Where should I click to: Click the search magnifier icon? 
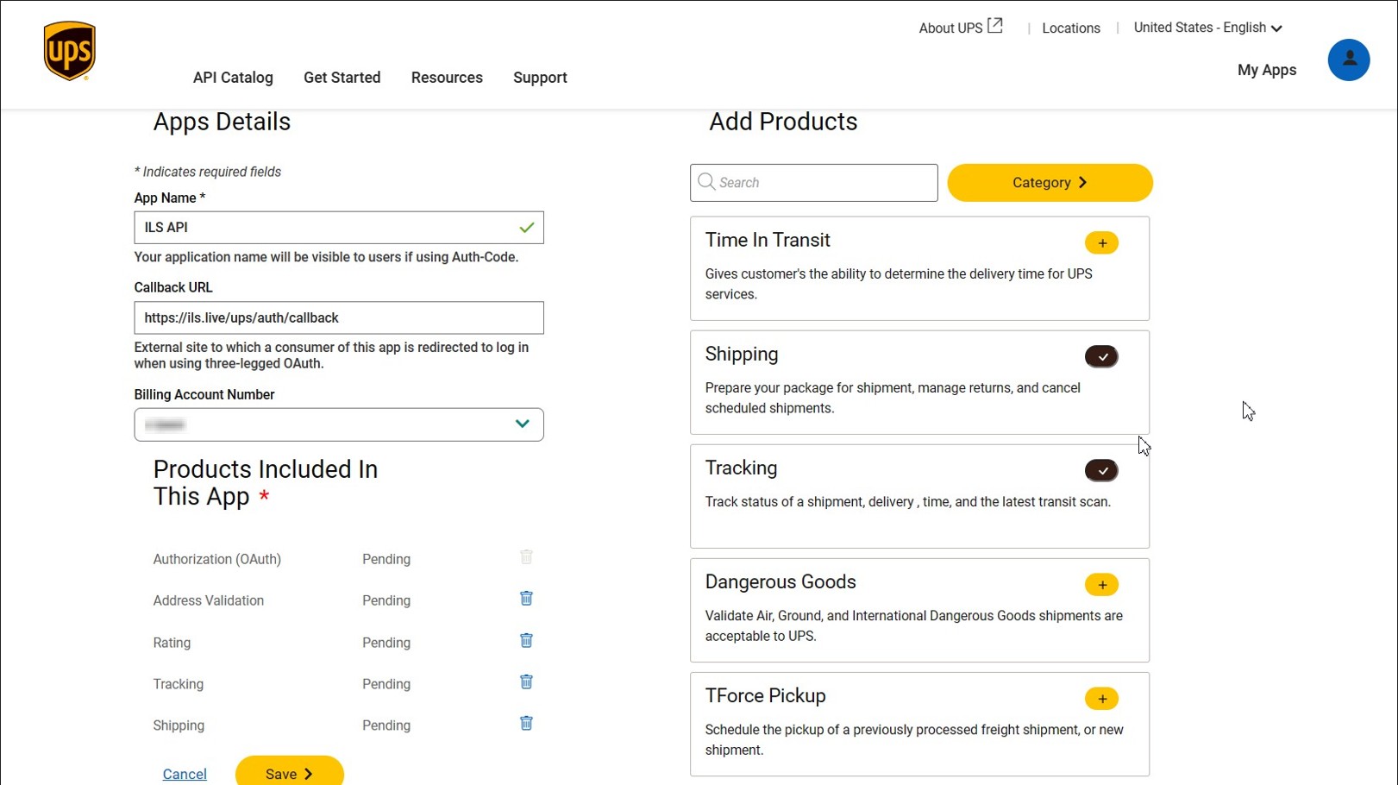pyautogui.click(x=706, y=182)
